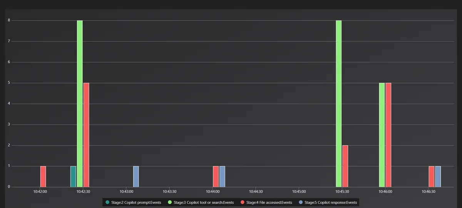Click the y-axis value 8
462x208 pixels.
[x=9, y=20]
